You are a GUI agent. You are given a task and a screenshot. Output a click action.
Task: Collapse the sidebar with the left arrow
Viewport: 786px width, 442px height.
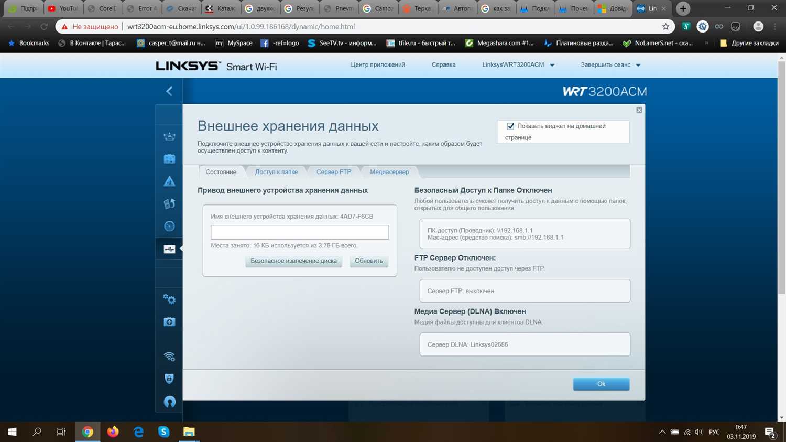[x=169, y=91]
